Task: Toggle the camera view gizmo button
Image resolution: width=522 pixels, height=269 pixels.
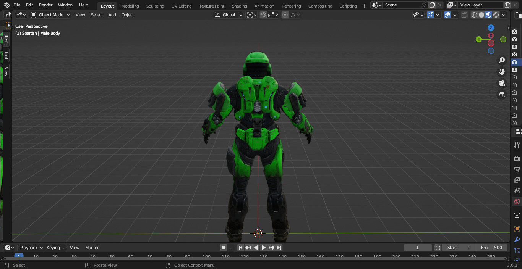Action: pyautogui.click(x=502, y=83)
